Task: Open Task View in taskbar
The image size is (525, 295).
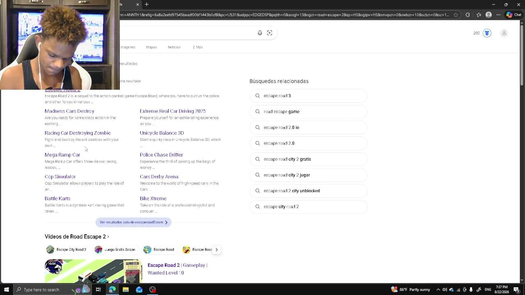Action: 98,290
